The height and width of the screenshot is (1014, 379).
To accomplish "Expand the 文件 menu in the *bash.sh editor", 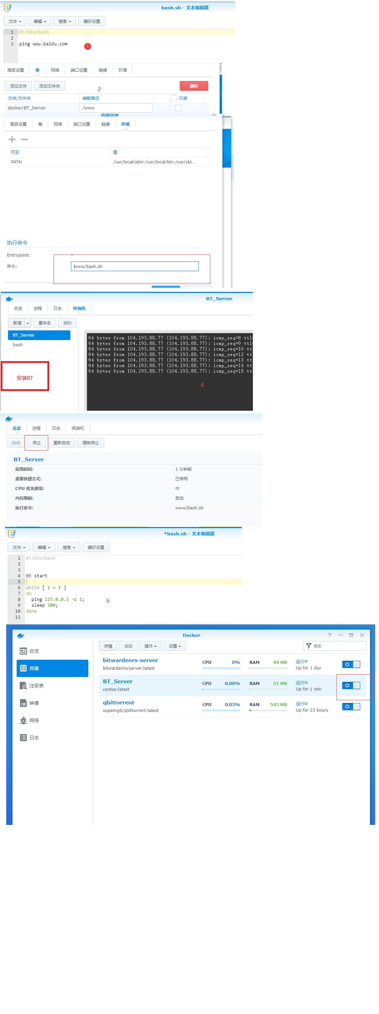I will coord(19,547).
